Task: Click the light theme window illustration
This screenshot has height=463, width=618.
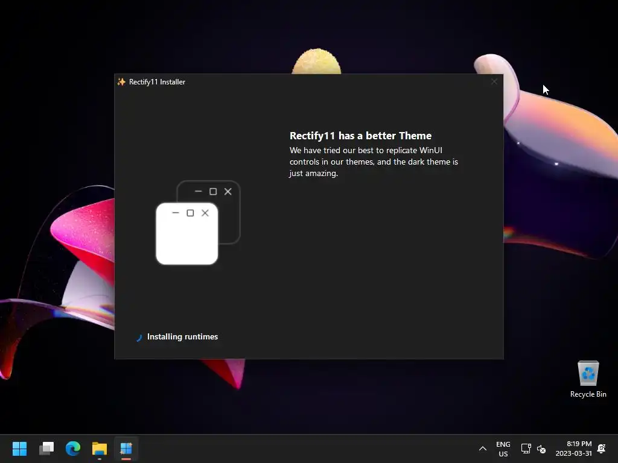Action: click(187, 233)
